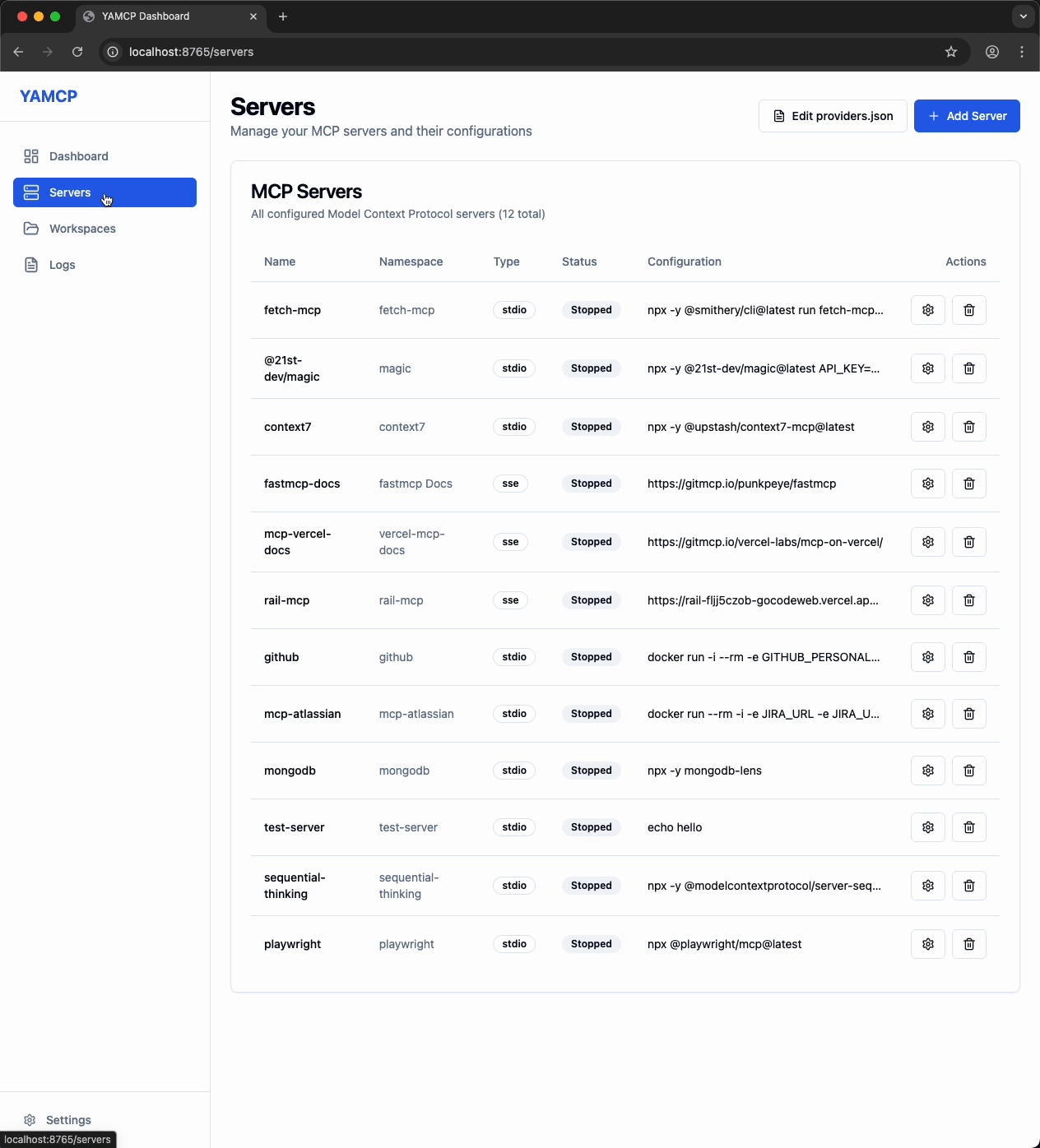The height and width of the screenshot is (1148, 1040).
Task: Select the YAMCP Dashboard tab
Action: (x=171, y=16)
